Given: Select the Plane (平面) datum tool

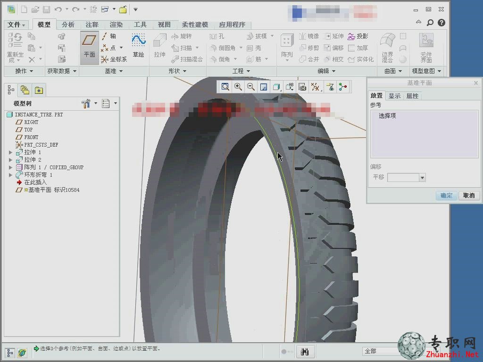Looking at the screenshot, I should coord(89,47).
